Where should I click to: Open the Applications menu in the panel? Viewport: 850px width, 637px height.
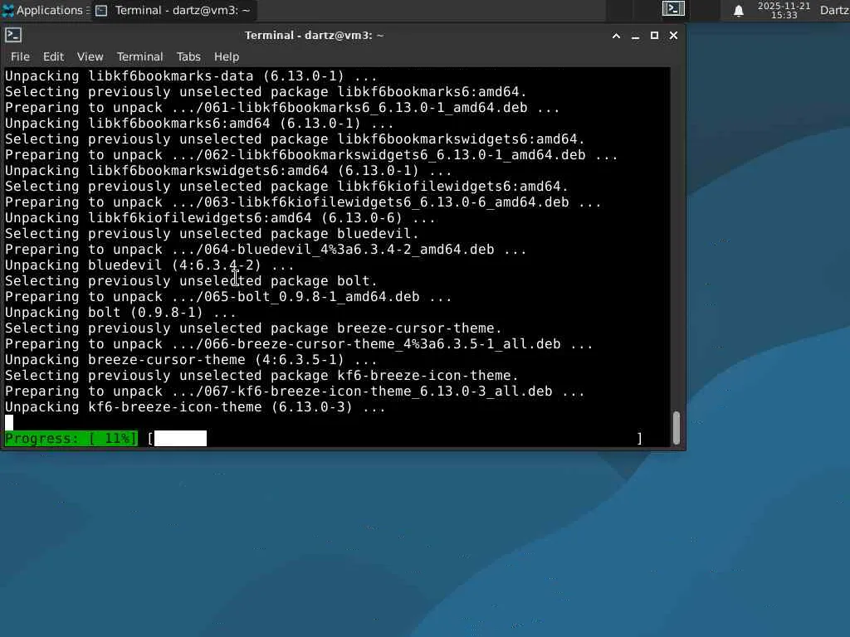click(x=46, y=10)
